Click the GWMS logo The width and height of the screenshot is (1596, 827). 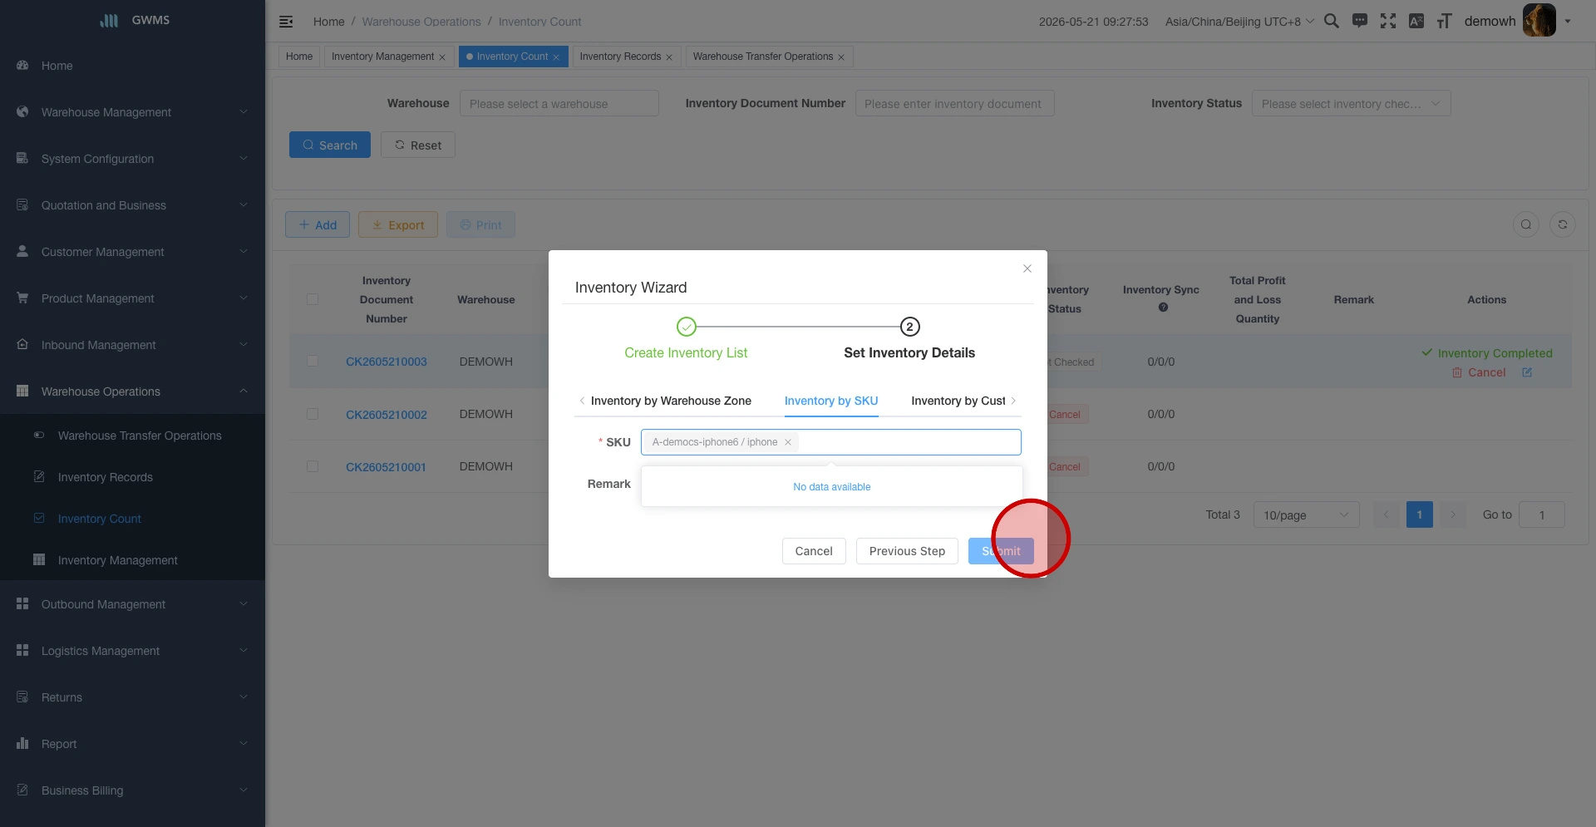pyautogui.click(x=134, y=20)
